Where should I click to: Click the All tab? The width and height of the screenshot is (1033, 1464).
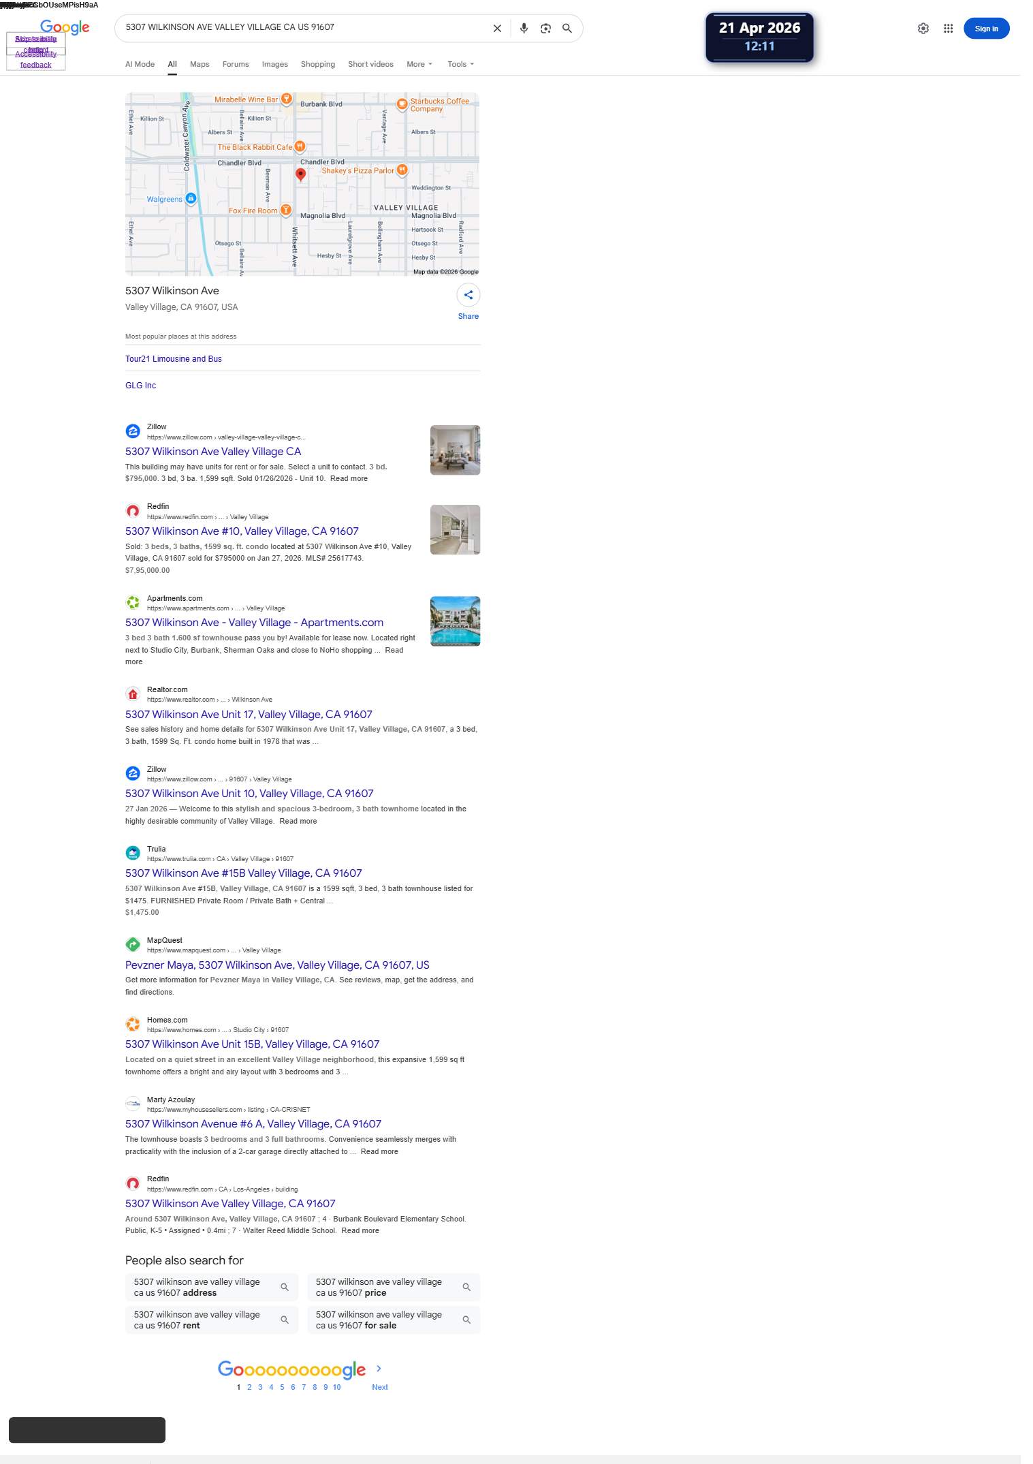click(x=172, y=64)
